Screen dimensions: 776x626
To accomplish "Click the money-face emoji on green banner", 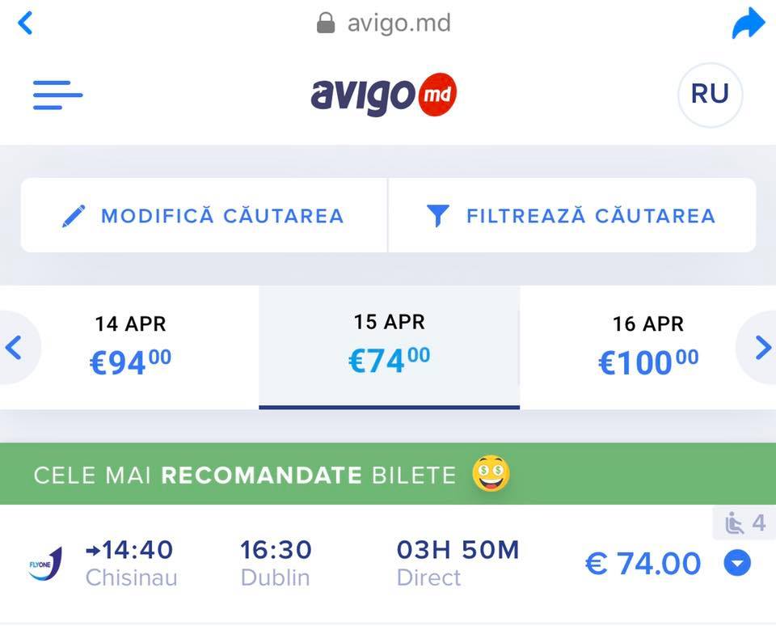I will 491,473.
